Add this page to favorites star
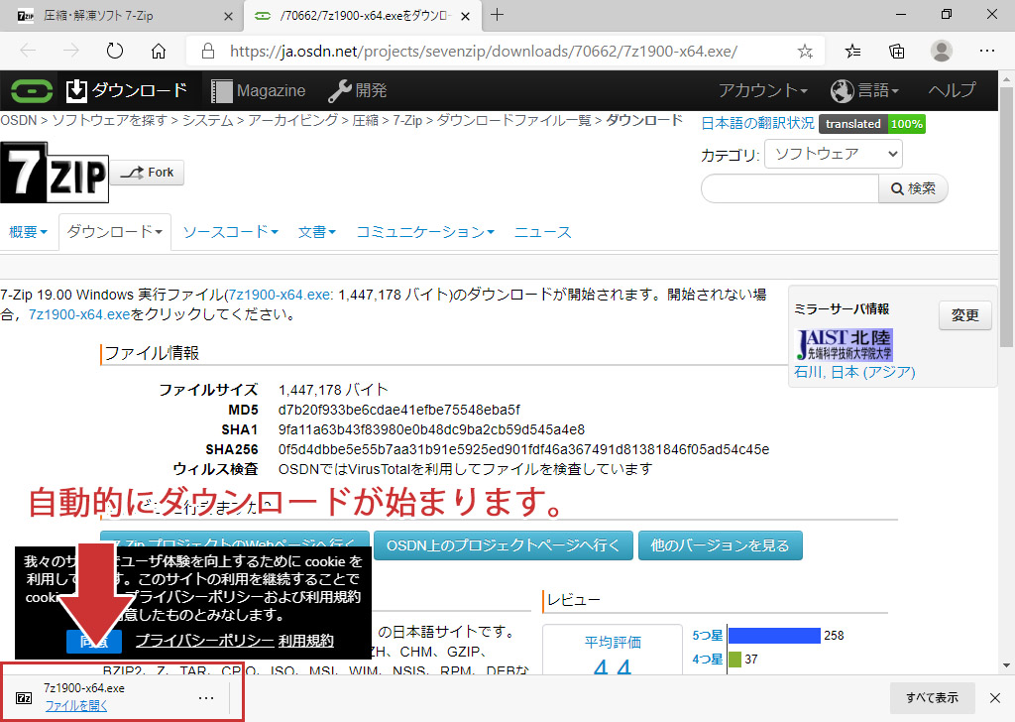The width and height of the screenshot is (1015, 722). [805, 52]
